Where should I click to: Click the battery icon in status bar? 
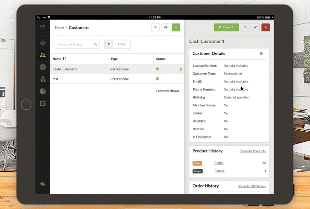coord(268,17)
